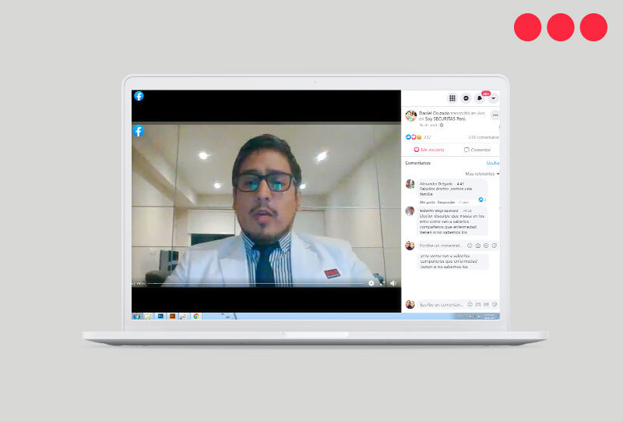Open the Más relevantes sort dropdown
This screenshot has height=421, width=623.
[x=482, y=174]
